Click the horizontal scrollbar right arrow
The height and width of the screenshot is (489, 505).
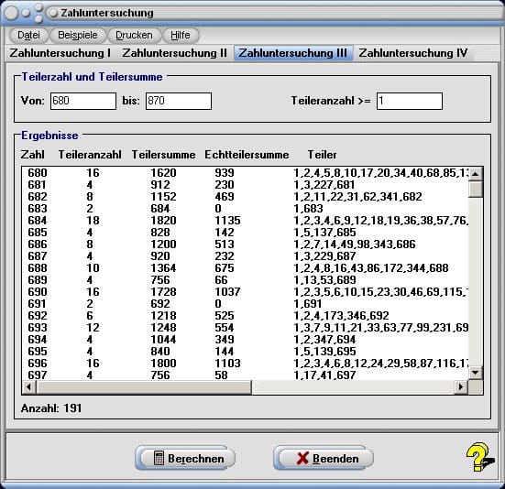(x=461, y=387)
